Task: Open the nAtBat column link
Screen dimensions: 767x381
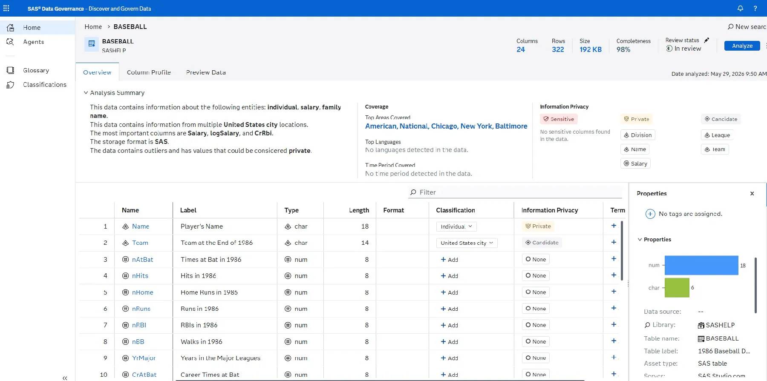Action: click(142, 259)
